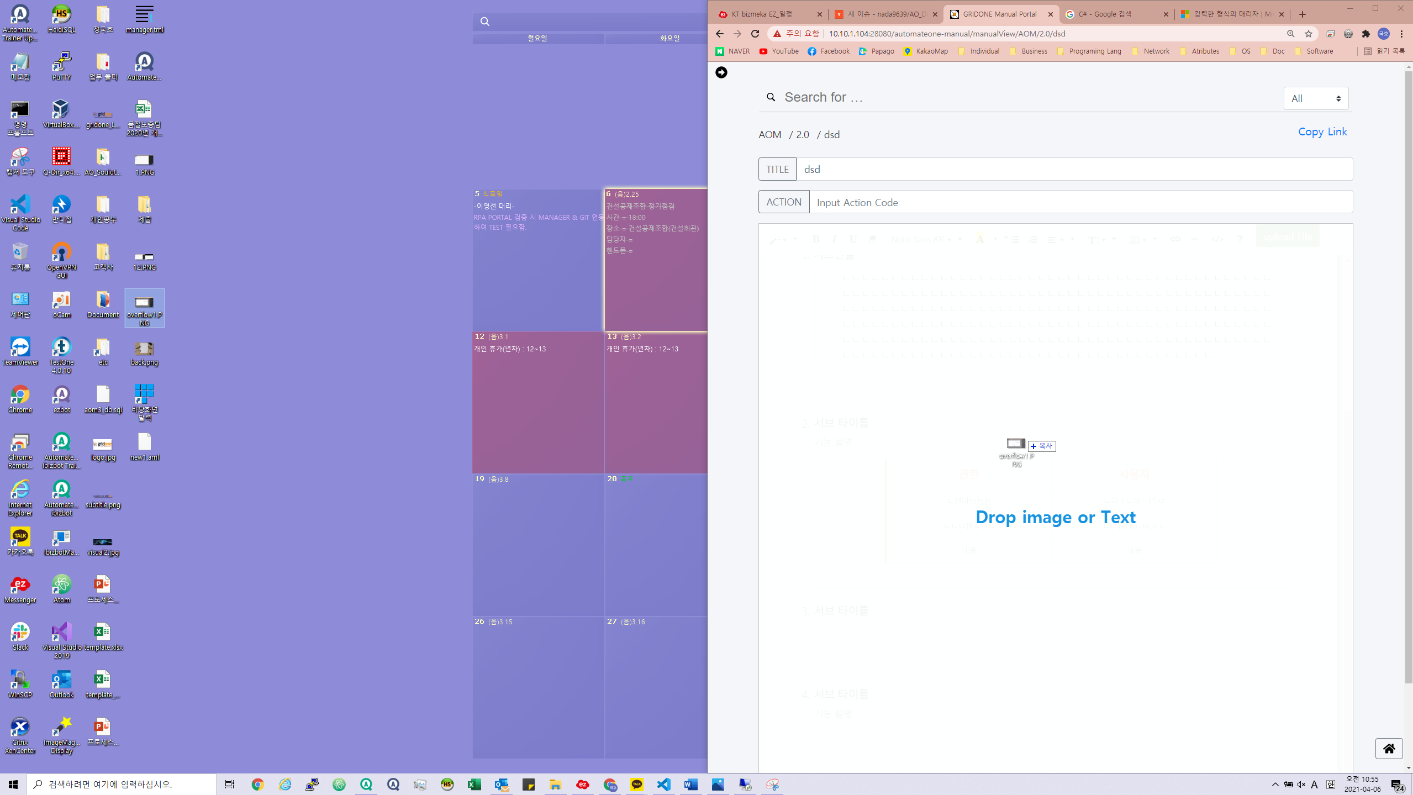Click the Copy Link link
Screen dimensions: 1413x795
coord(1322,131)
